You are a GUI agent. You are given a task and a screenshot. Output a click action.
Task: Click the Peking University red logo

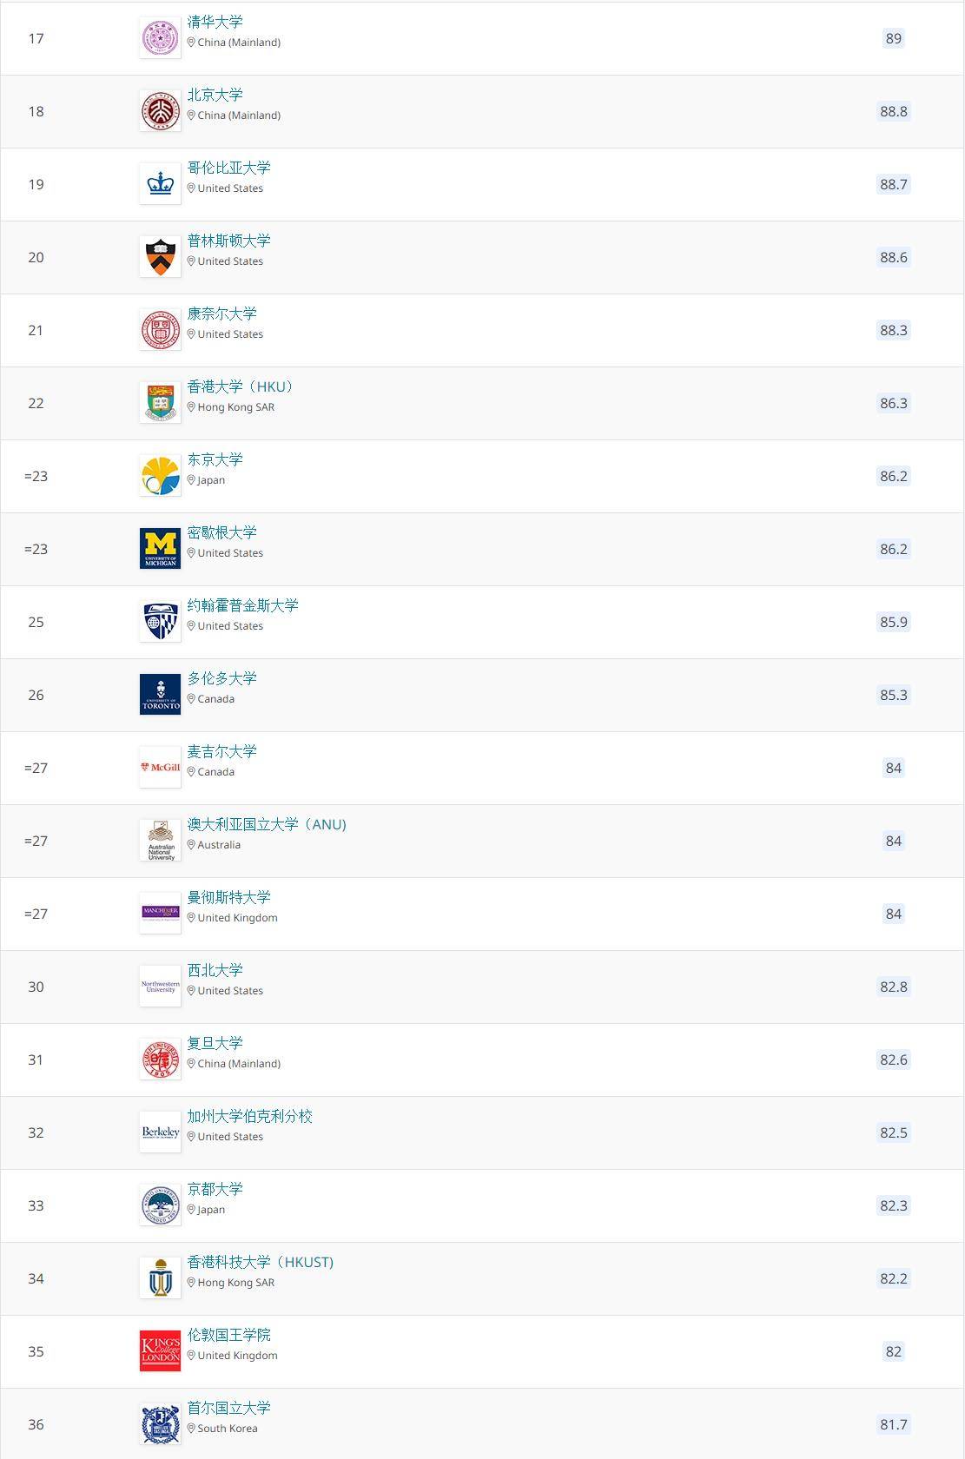(x=160, y=111)
